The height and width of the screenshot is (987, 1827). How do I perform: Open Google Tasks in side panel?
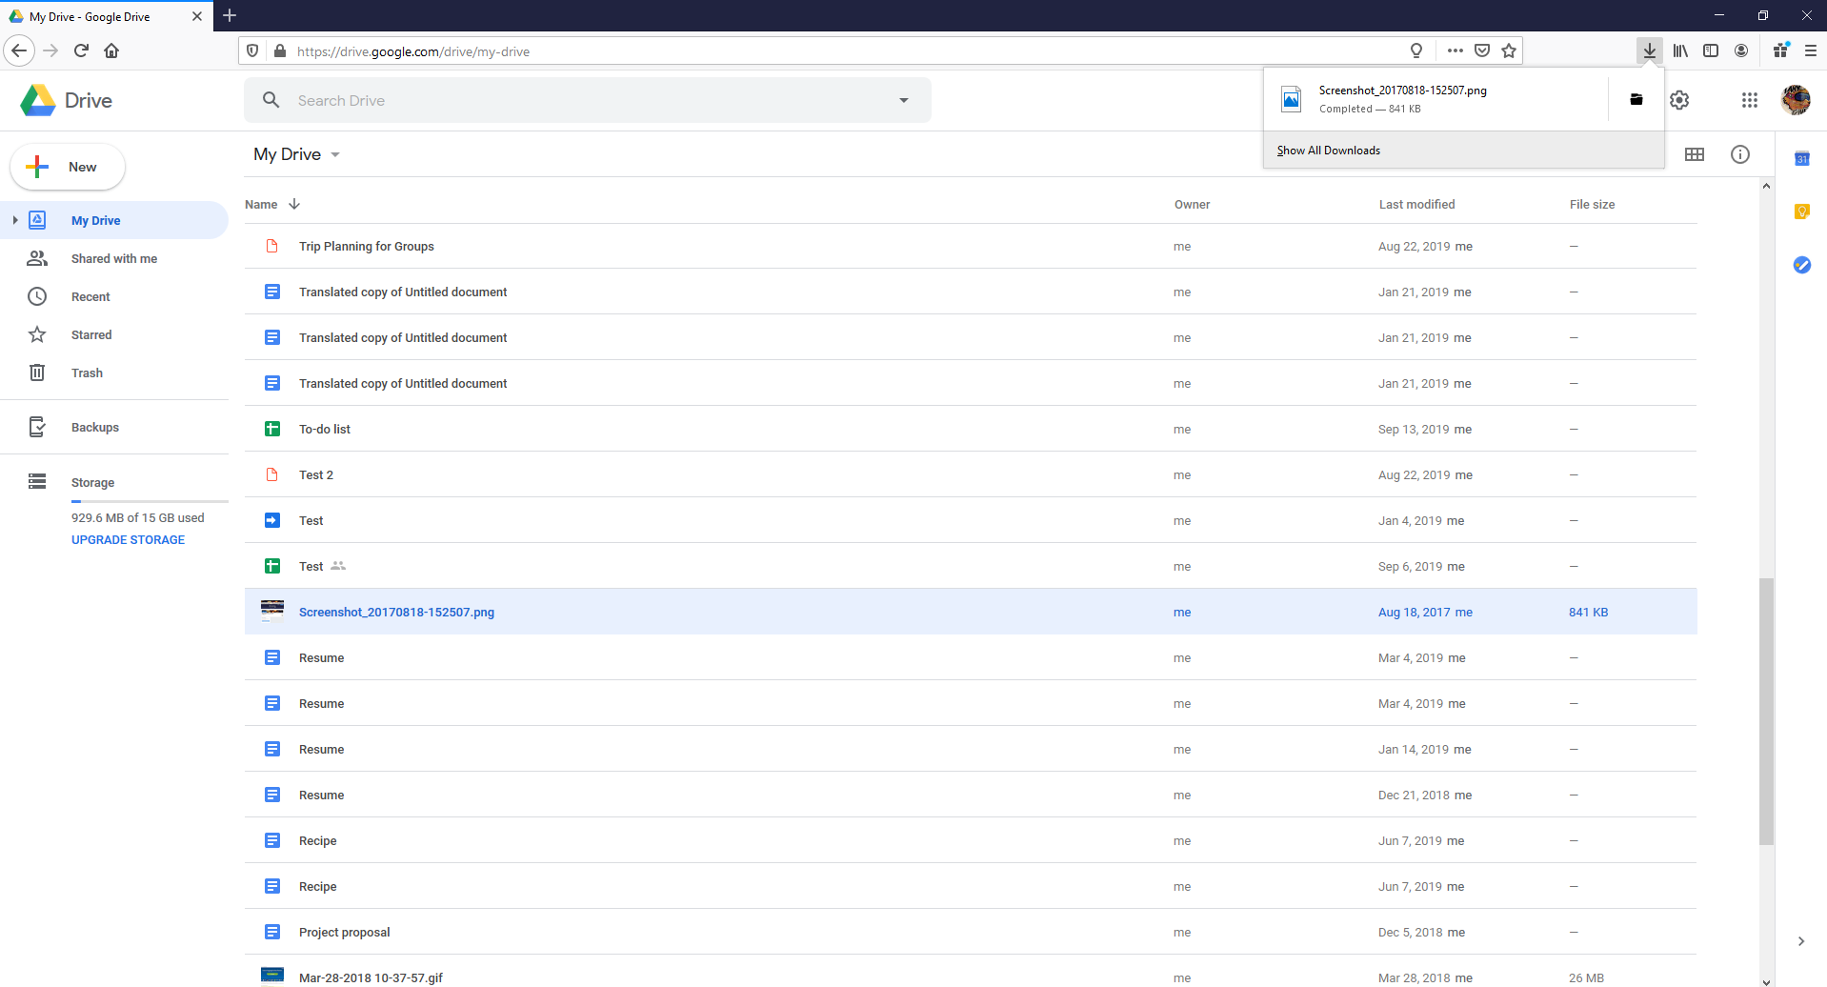(1801, 265)
